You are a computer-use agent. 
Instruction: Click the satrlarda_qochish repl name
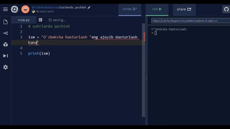coord(73,8)
